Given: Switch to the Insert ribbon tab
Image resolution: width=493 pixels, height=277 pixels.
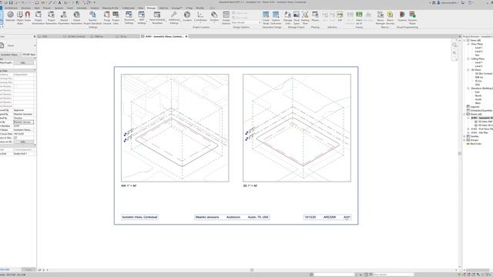Looking at the screenshot, I should click(x=70, y=8).
